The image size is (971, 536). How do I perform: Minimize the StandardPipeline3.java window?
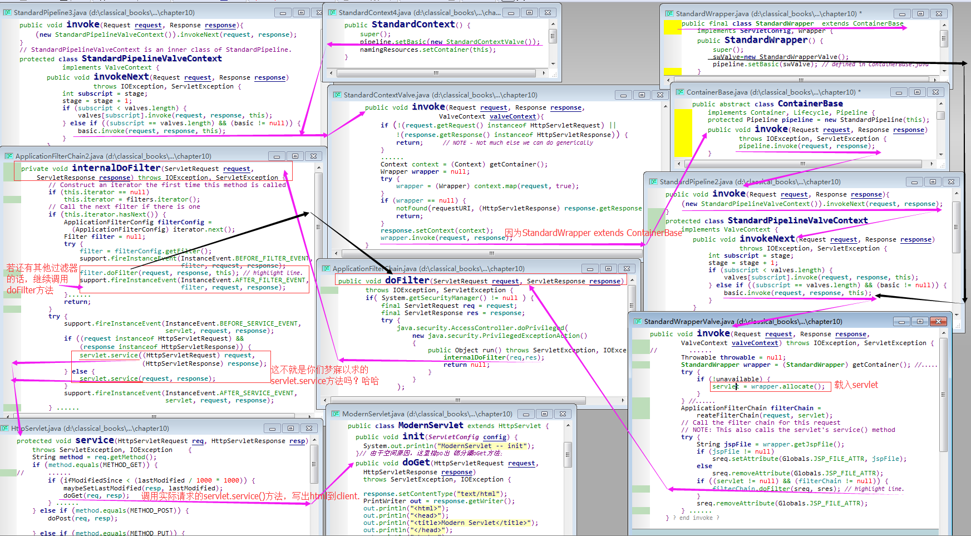[283, 12]
